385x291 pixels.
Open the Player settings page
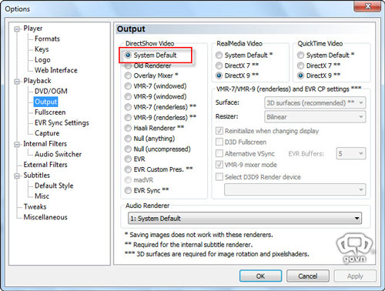[33, 28]
